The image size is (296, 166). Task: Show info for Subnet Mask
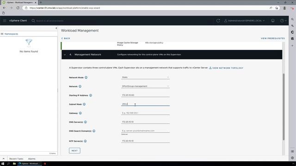(x=84, y=104)
